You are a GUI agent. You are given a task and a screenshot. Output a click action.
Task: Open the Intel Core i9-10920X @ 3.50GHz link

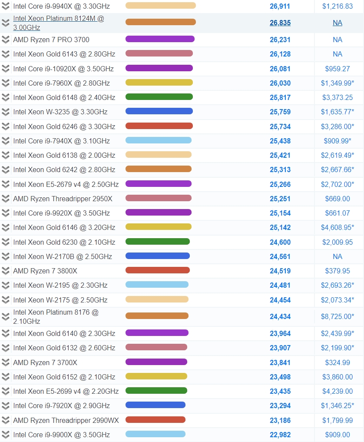click(63, 69)
